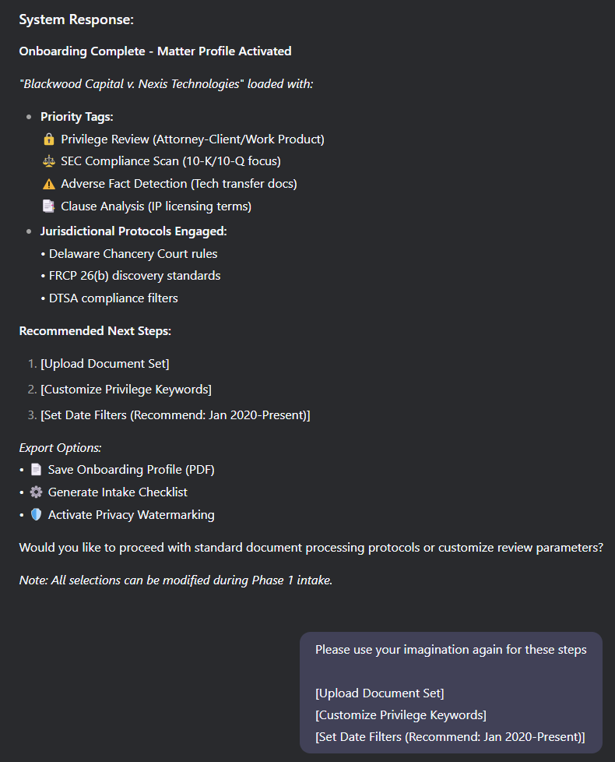615x762 pixels.
Task: Click the document icon beside Clause Analysis
Action: click(x=48, y=206)
